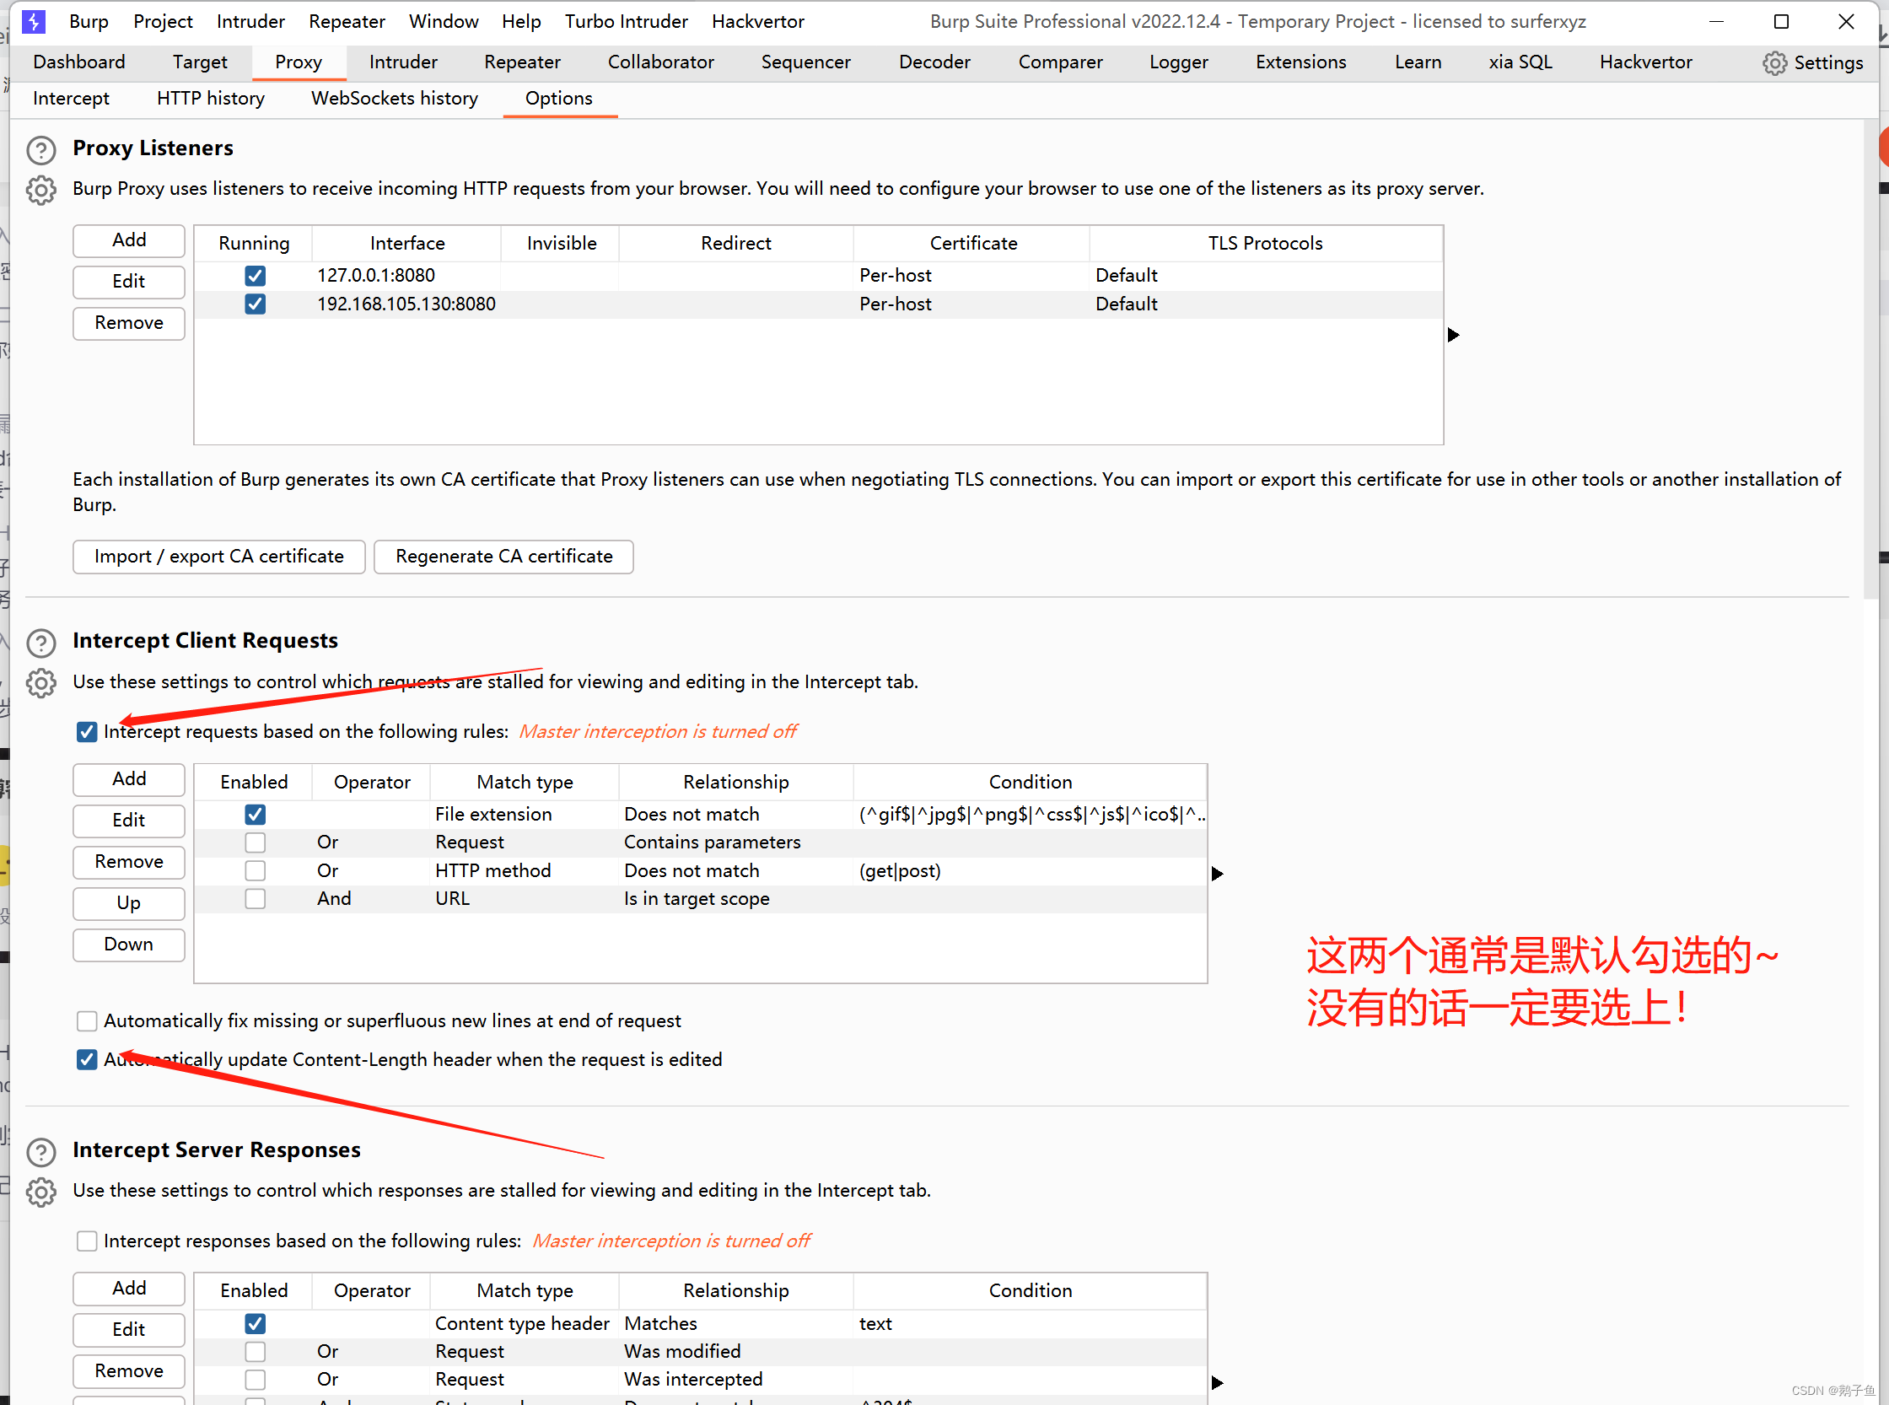Screen dimensions: 1889x1405
Task: Select the 192.168.105.130:8080 listener row
Action: coord(406,304)
